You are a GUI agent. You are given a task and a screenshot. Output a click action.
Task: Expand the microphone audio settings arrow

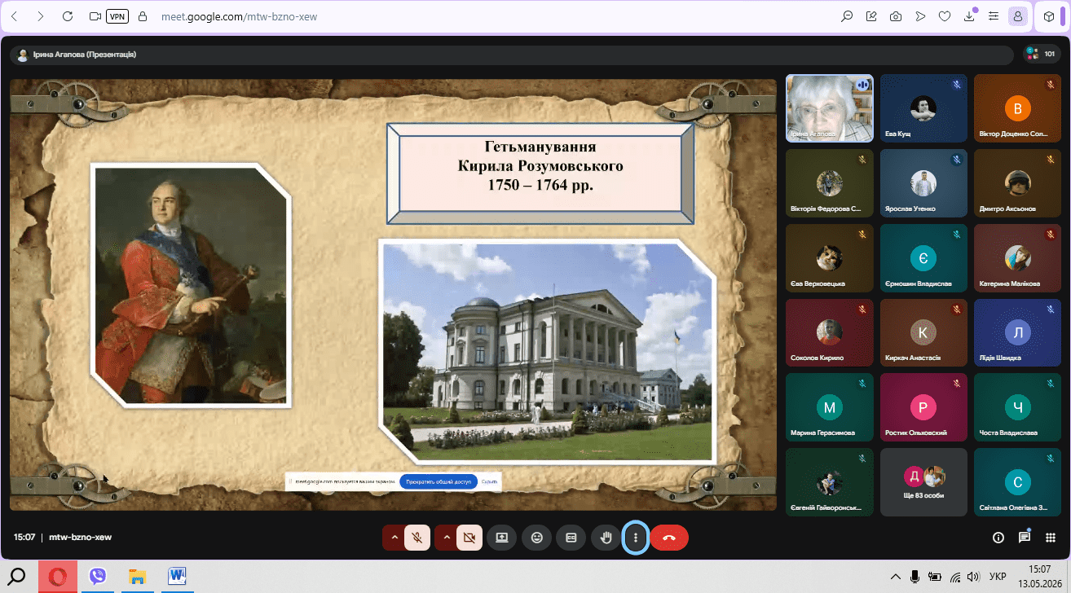(x=394, y=538)
